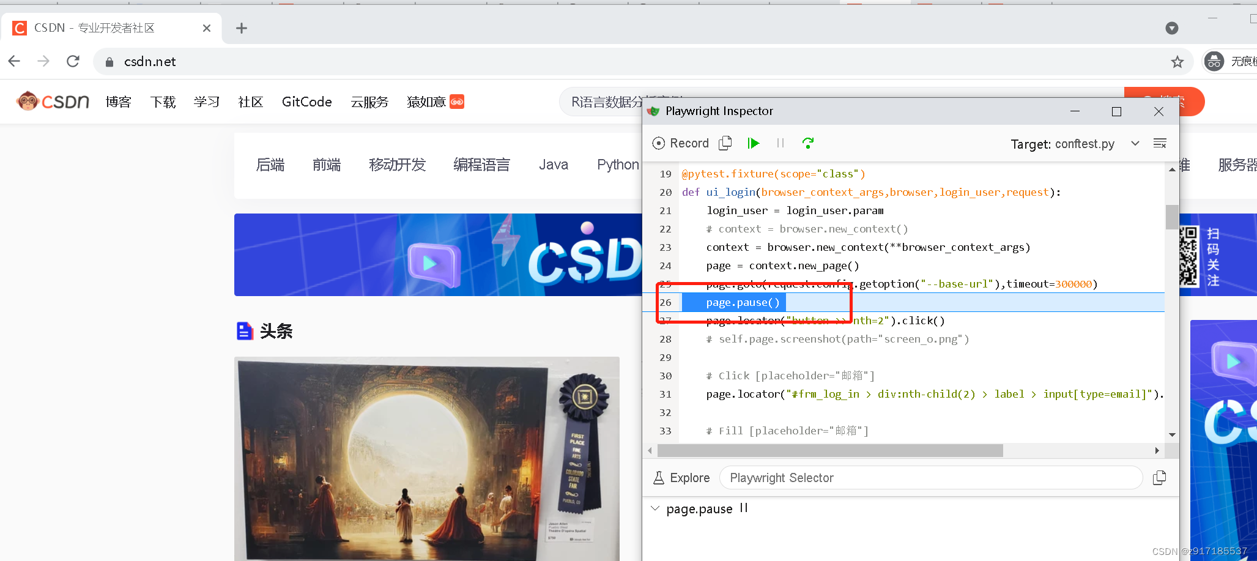Click the site security padlock icon
1257x561 pixels.
pos(109,61)
